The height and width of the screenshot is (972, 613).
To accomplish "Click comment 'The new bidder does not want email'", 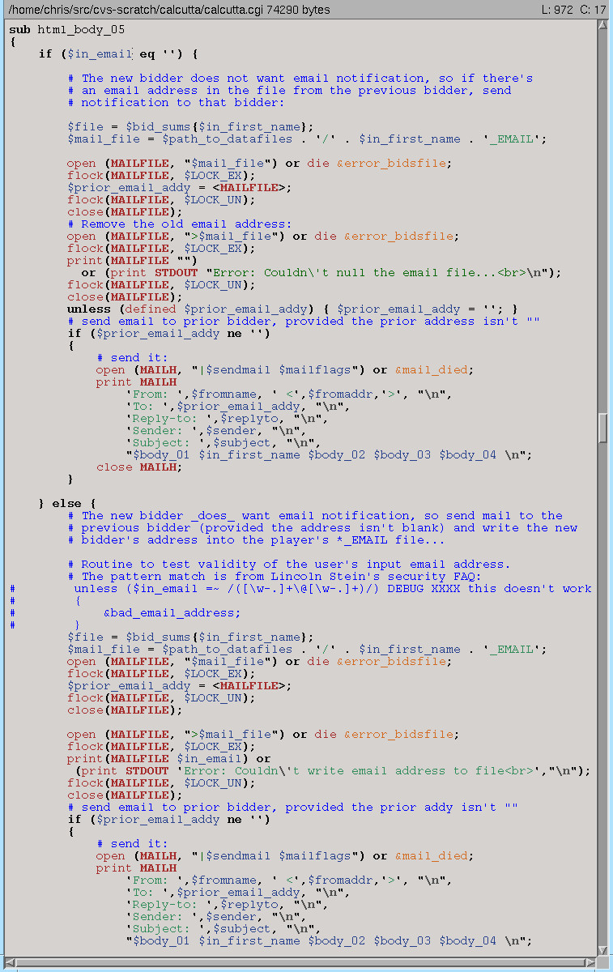I will click(300, 78).
